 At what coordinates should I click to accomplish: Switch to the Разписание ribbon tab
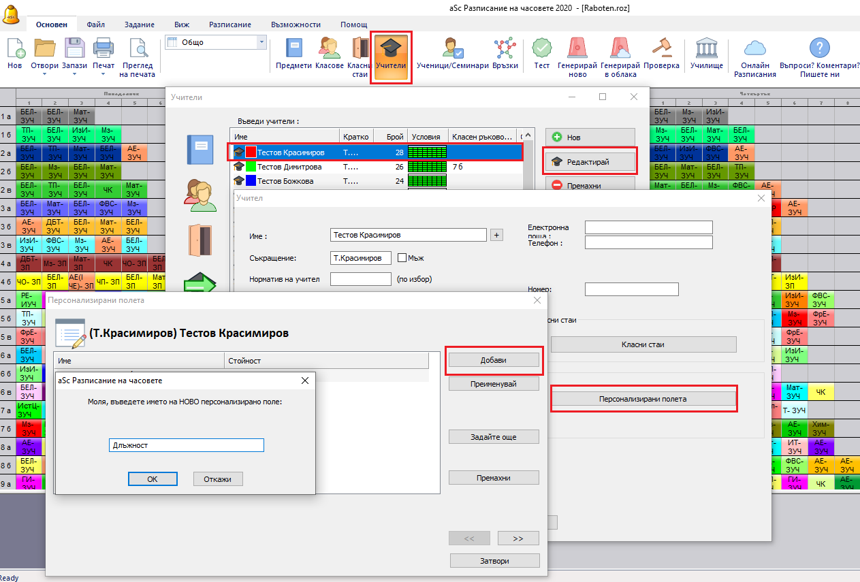point(229,25)
